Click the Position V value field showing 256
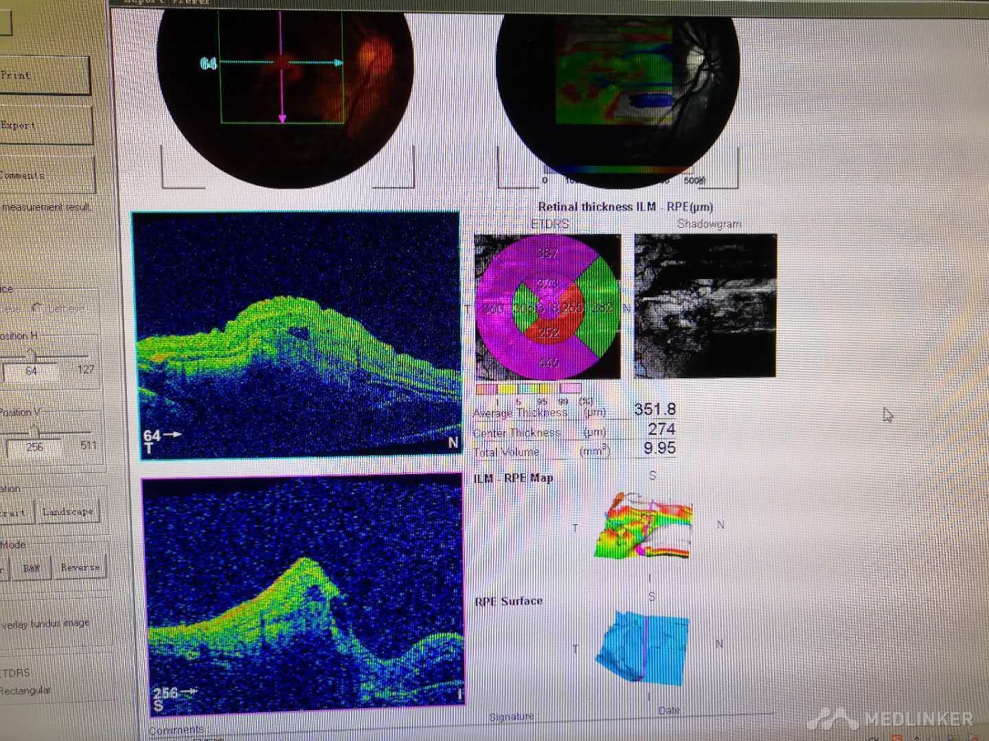This screenshot has height=741, width=989. [34, 447]
